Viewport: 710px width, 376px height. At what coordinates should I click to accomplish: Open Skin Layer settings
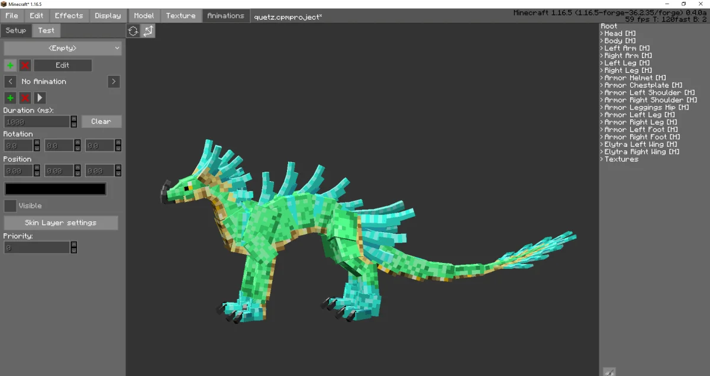(61, 223)
